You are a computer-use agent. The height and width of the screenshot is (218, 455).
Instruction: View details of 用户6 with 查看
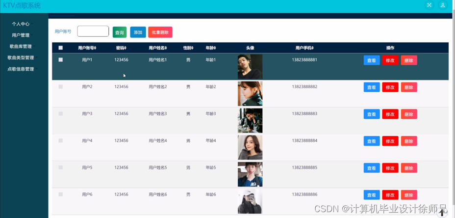(x=372, y=195)
